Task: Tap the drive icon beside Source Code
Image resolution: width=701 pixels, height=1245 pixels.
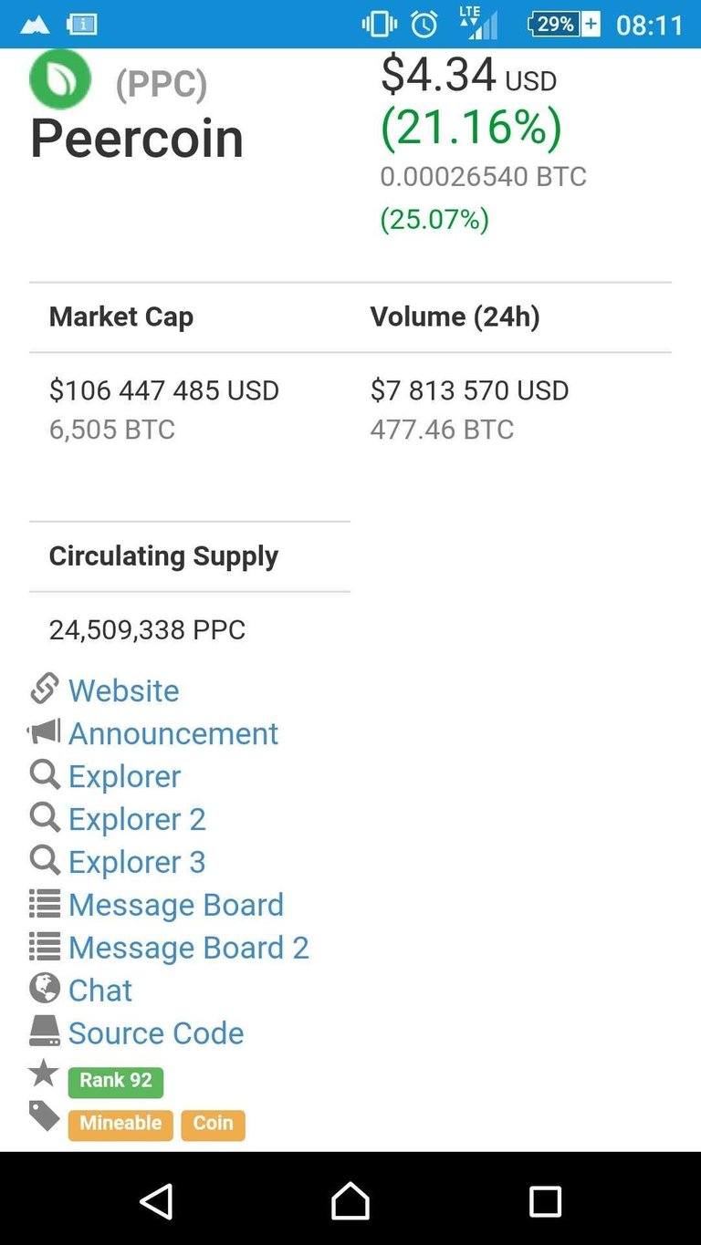Action: tap(45, 1032)
